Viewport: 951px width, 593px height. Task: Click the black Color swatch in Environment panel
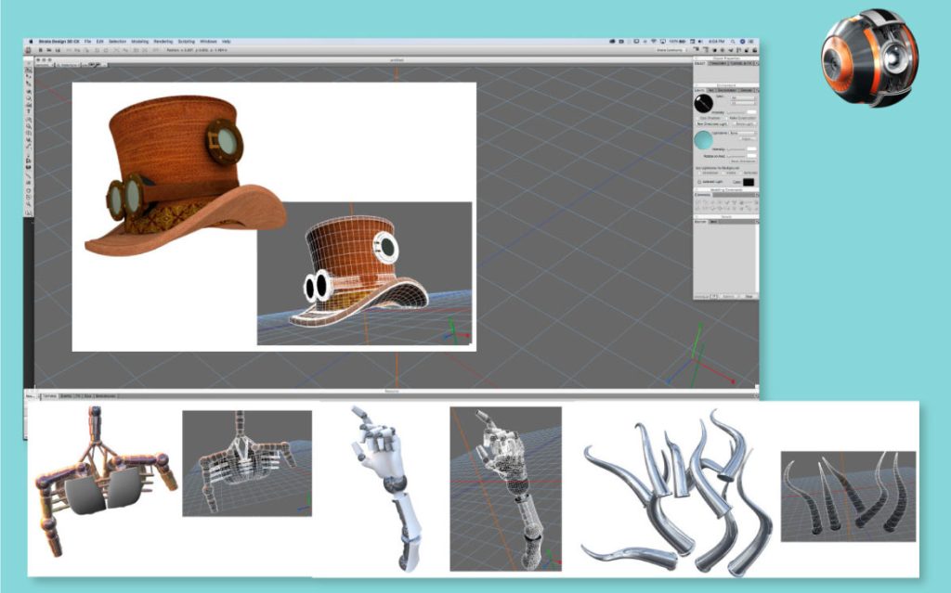pyautogui.click(x=749, y=182)
